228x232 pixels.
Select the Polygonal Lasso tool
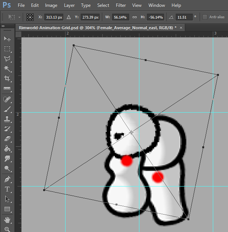(7, 59)
